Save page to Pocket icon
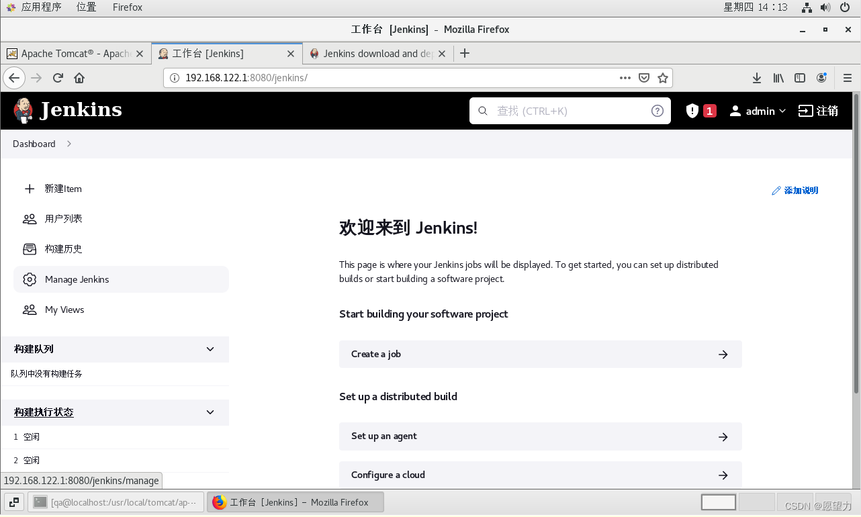This screenshot has height=517, width=861. (644, 78)
